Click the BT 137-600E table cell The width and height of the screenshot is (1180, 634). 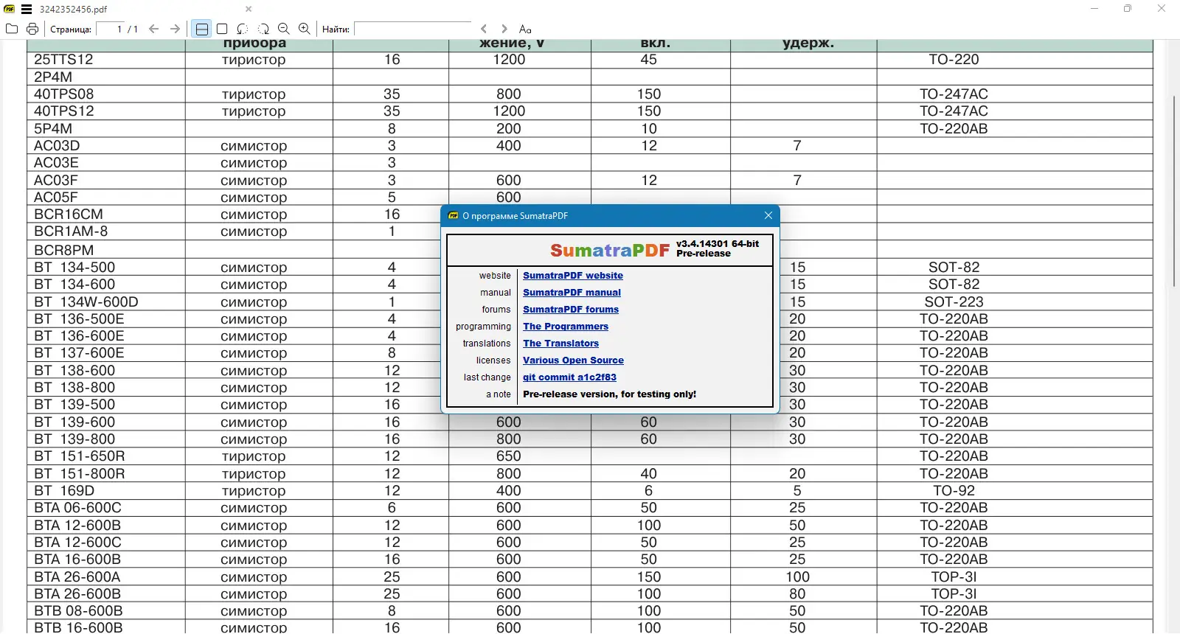[106, 353]
